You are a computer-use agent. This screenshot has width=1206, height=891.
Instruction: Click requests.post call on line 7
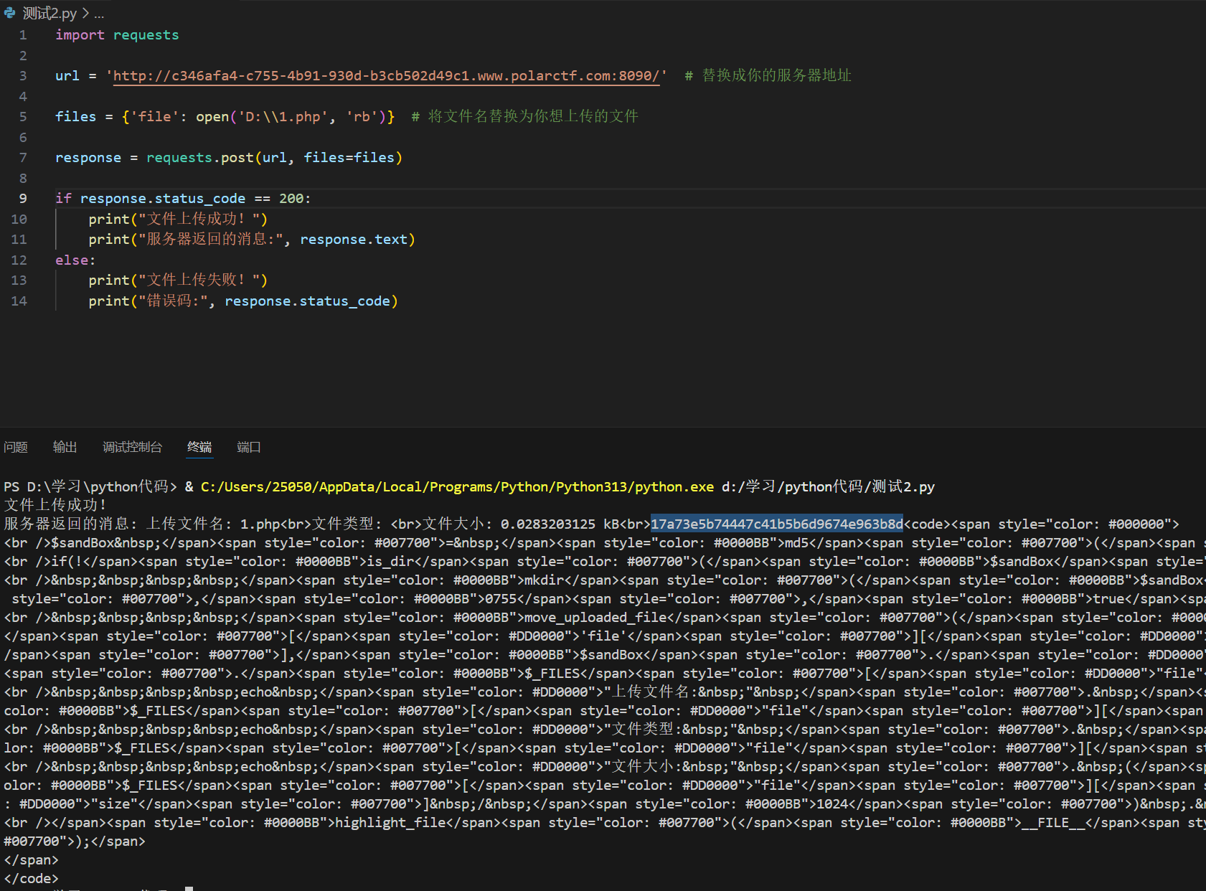(x=199, y=158)
